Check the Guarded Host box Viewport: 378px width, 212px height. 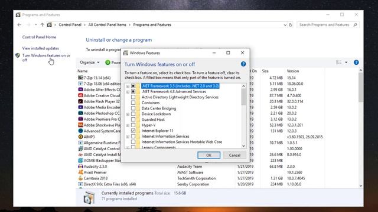coord(133,120)
